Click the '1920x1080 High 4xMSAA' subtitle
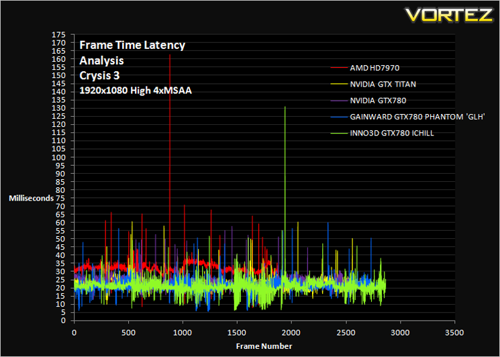This screenshot has width=500, height=357. tap(136, 91)
